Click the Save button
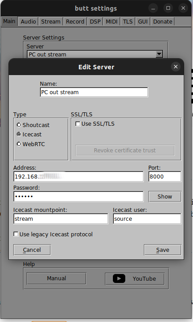 pos(163,250)
